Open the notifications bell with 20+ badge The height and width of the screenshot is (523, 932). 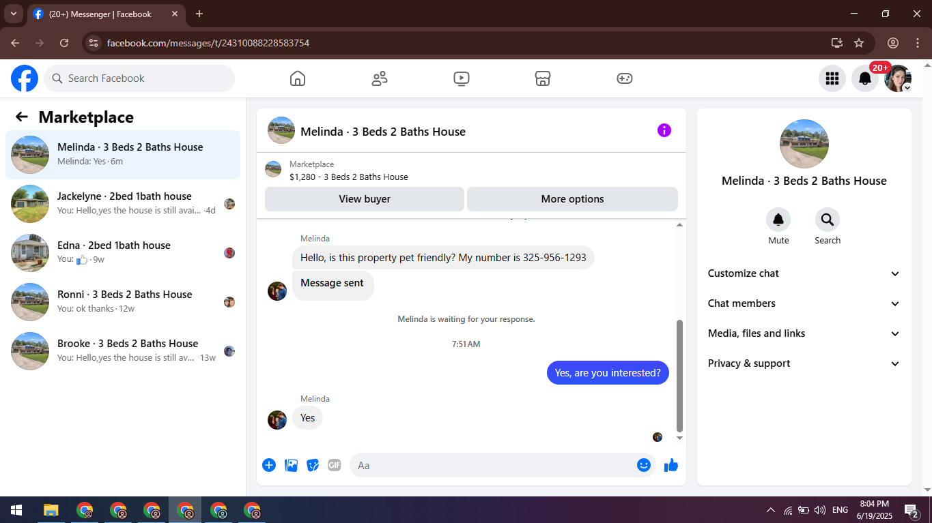(865, 78)
